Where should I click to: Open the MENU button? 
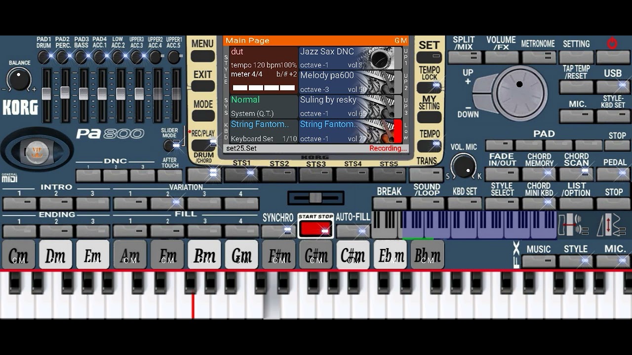click(202, 56)
